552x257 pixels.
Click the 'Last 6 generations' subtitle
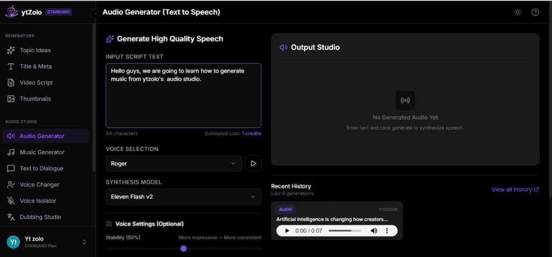[x=292, y=193]
